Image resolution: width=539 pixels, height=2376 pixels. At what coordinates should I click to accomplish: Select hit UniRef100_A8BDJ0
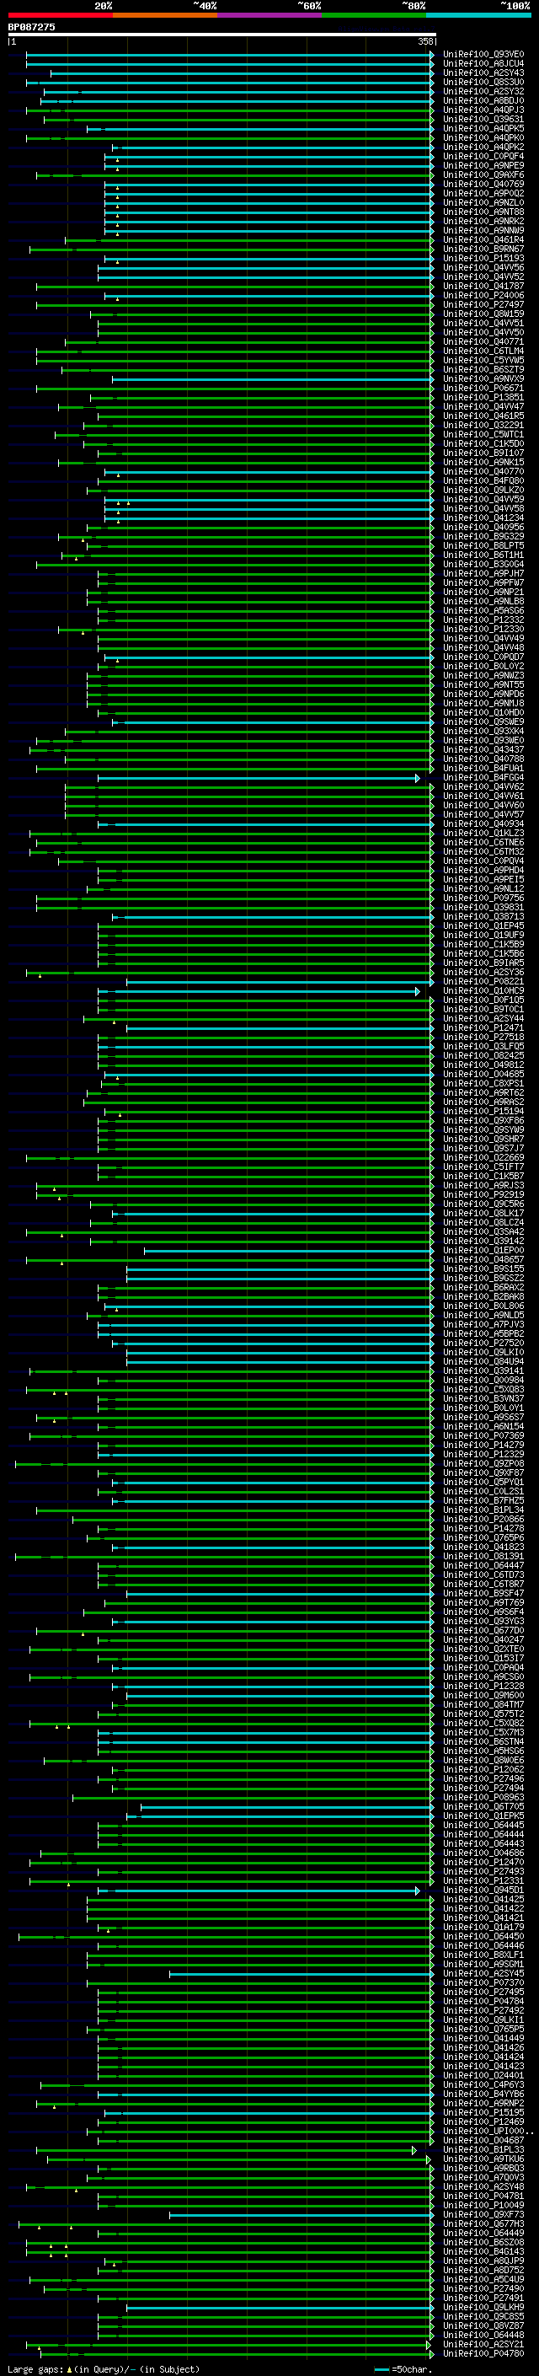coord(483,100)
